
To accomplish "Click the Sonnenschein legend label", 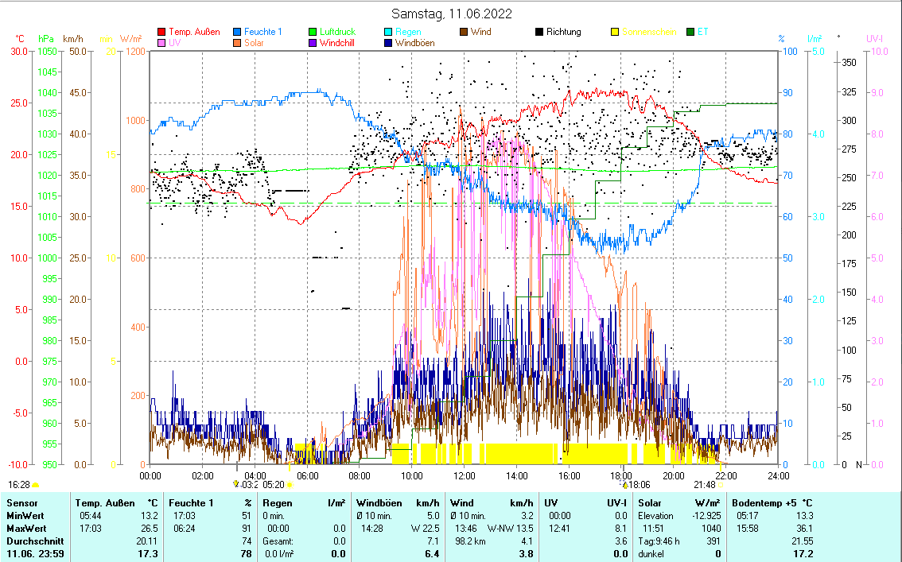I will pos(649,32).
